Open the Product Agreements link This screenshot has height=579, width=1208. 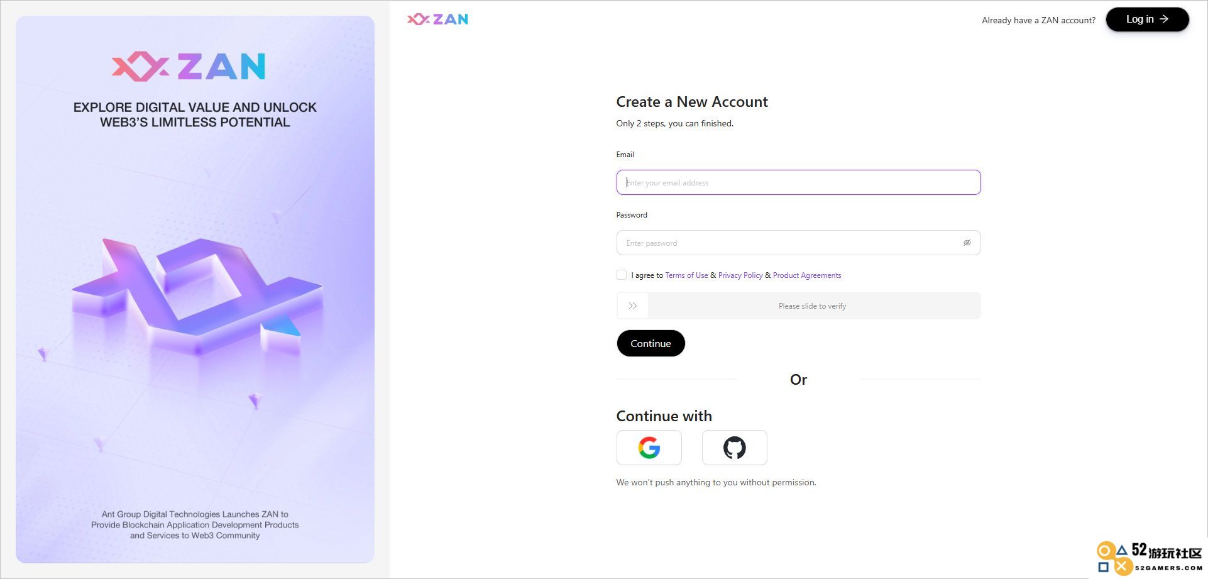[807, 275]
